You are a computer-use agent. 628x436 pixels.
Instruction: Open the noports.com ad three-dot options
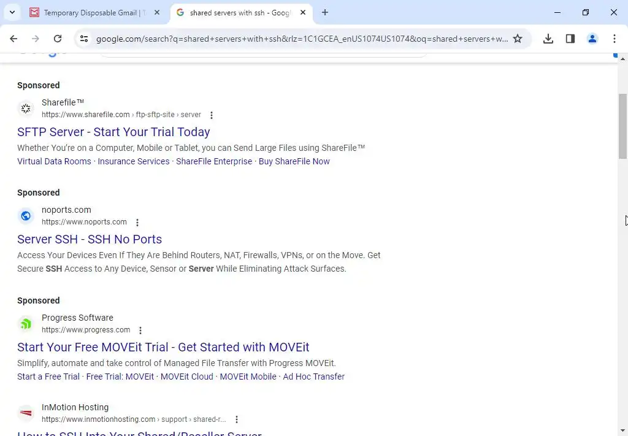[137, 222]
